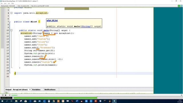Close the playback control bar
This screenshot has width=183, height=103.
coord(182,95)
